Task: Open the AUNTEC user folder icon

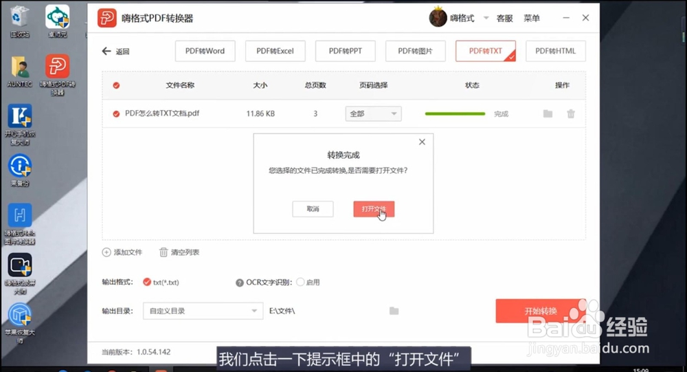Action: point(19,71)
